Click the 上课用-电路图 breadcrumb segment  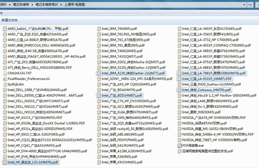pyautogui.click(x=74, y=5)
